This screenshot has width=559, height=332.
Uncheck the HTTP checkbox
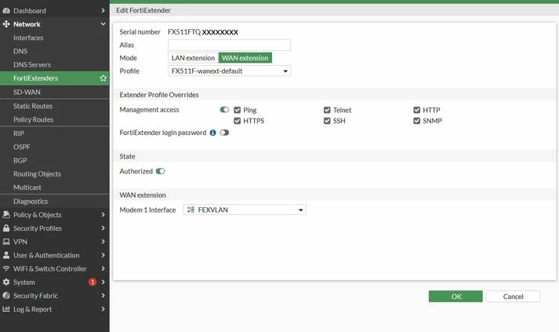click(x=417, y=110)
